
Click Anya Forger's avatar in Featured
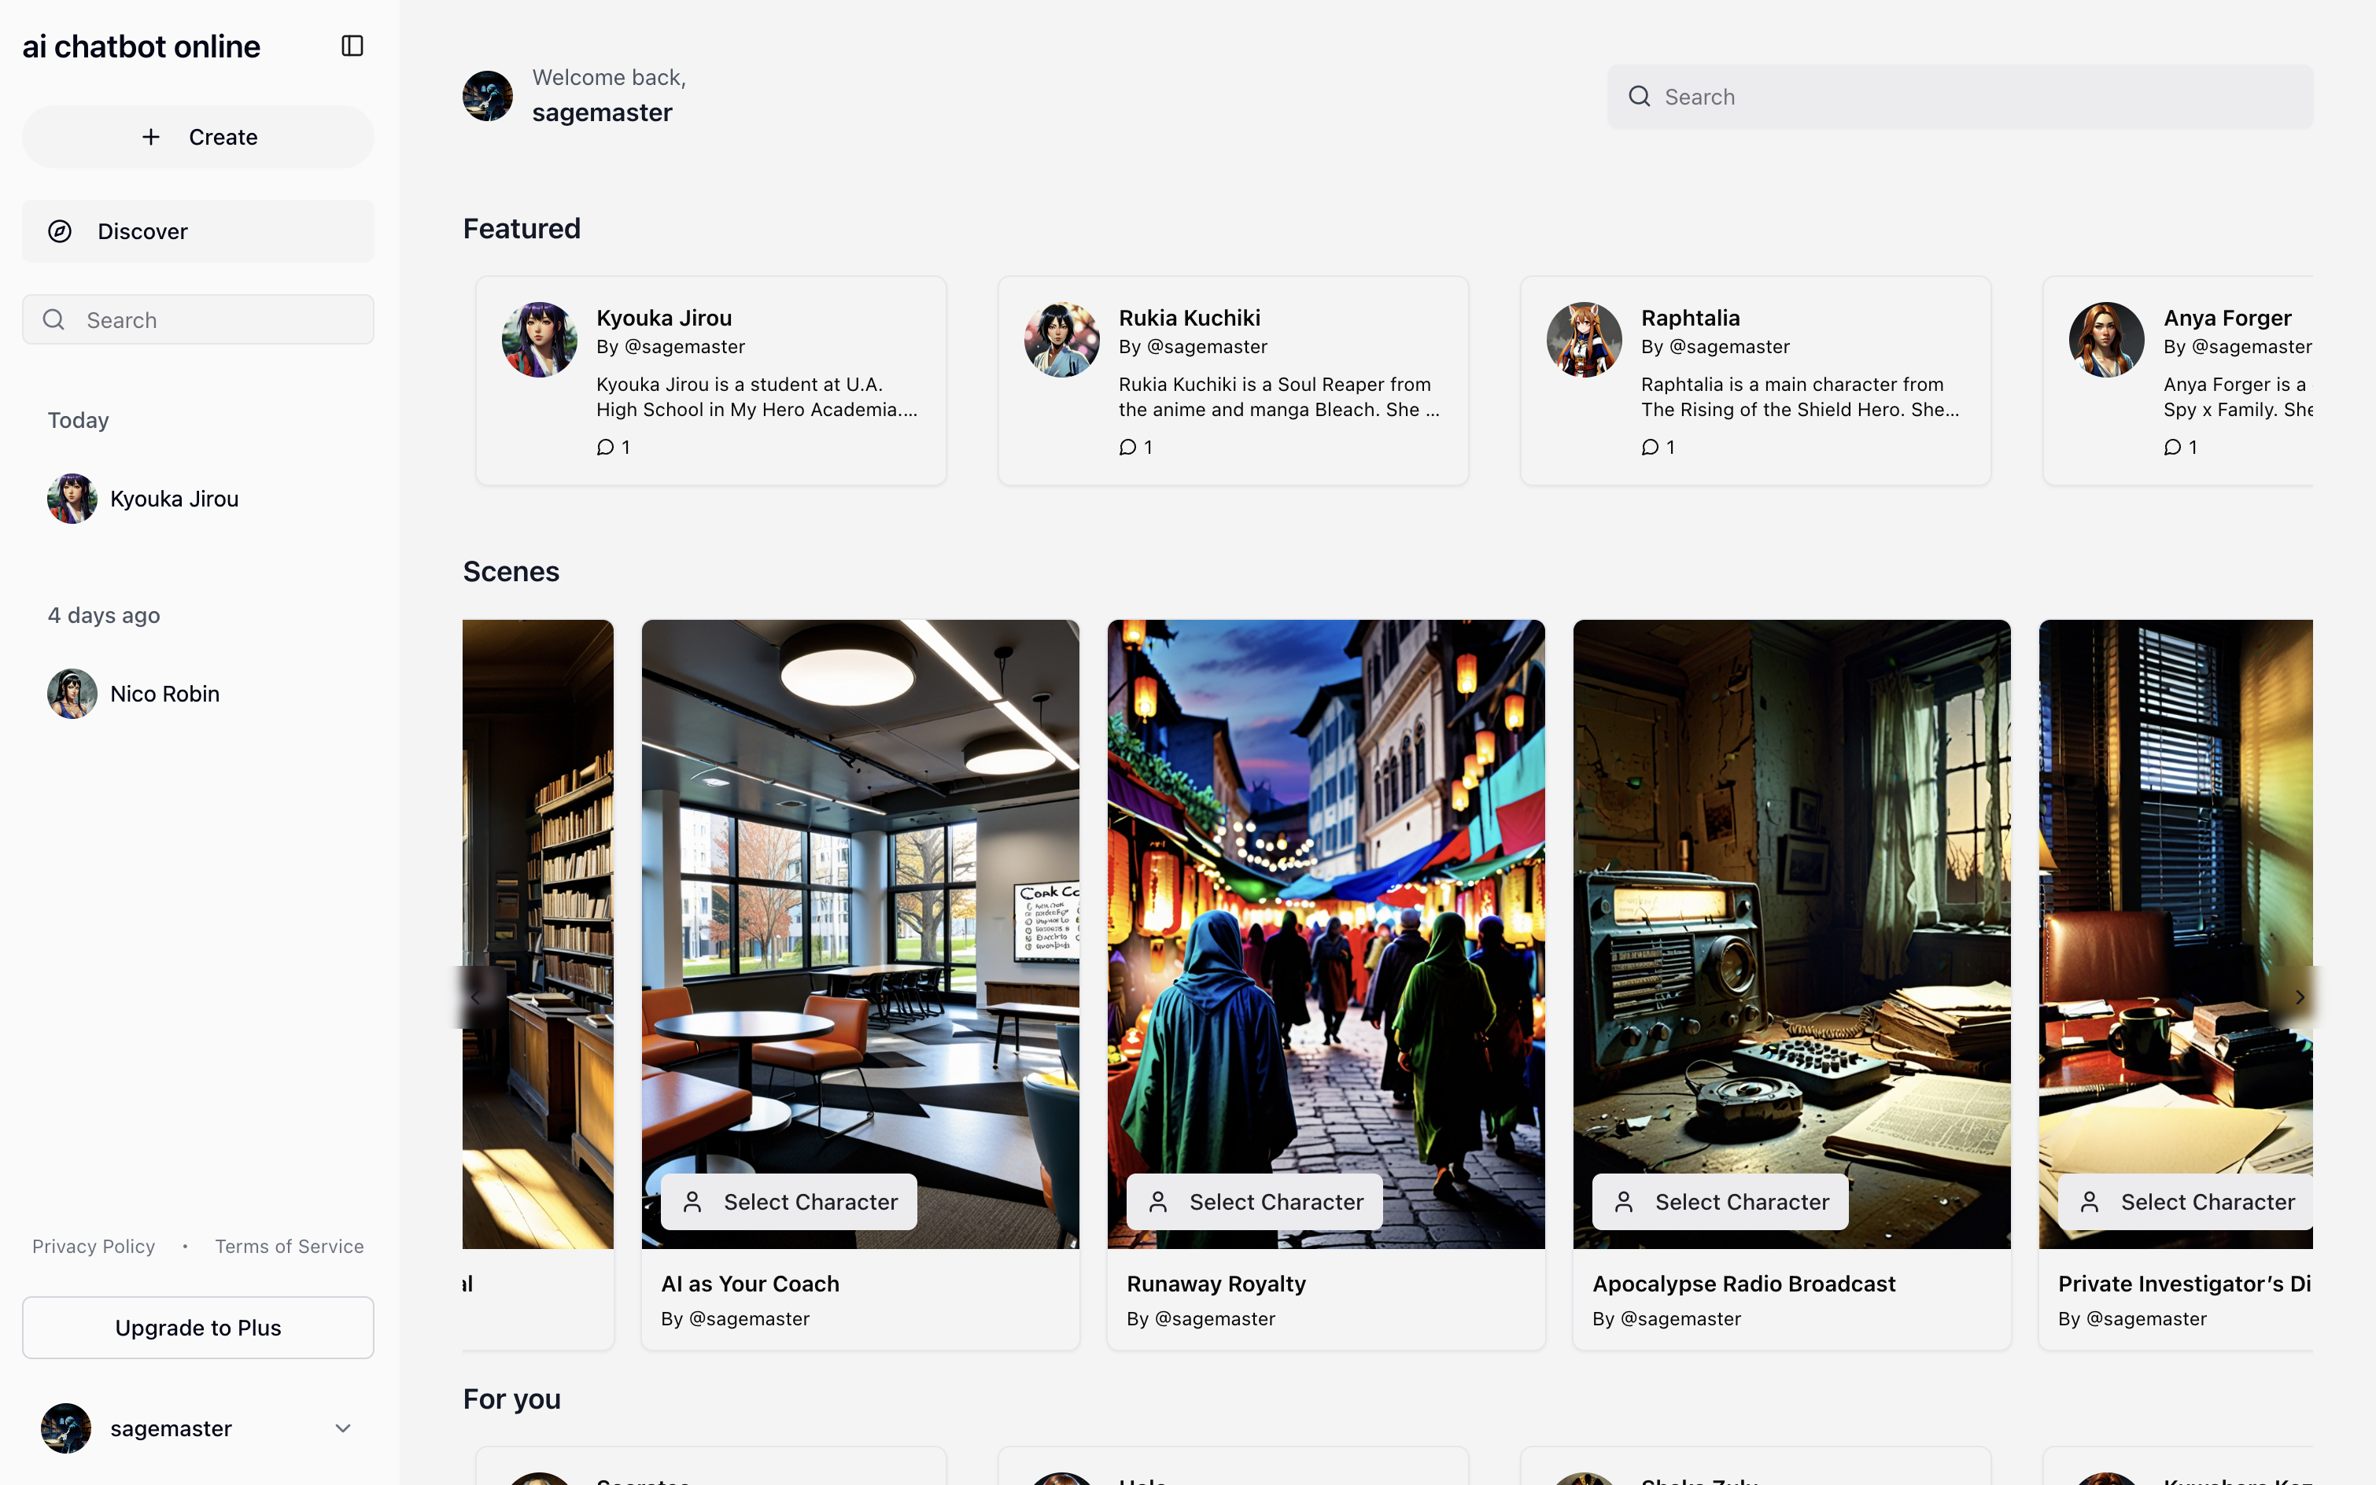tap(2106, 340)
